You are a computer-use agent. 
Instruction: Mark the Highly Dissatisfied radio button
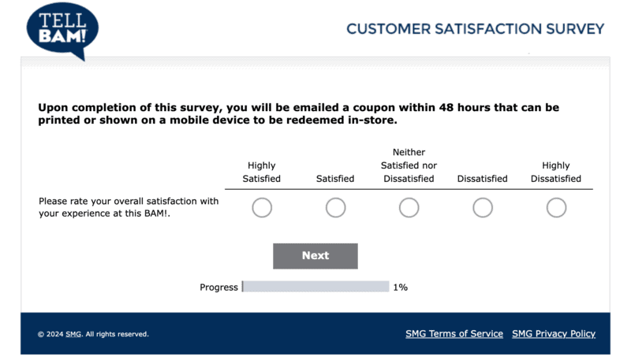556,207
